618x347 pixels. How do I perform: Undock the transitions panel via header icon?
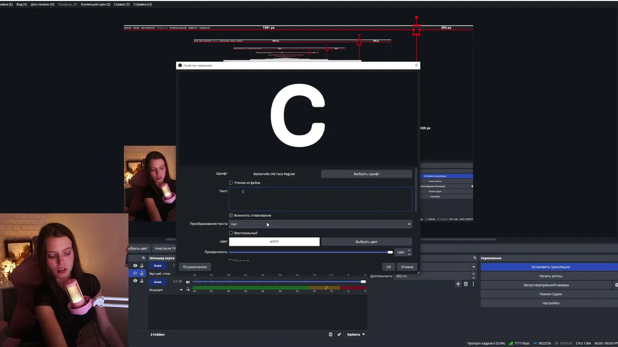(475, 258)
